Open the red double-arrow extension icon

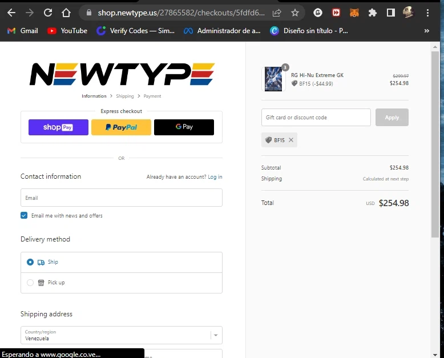coord(336,13)
